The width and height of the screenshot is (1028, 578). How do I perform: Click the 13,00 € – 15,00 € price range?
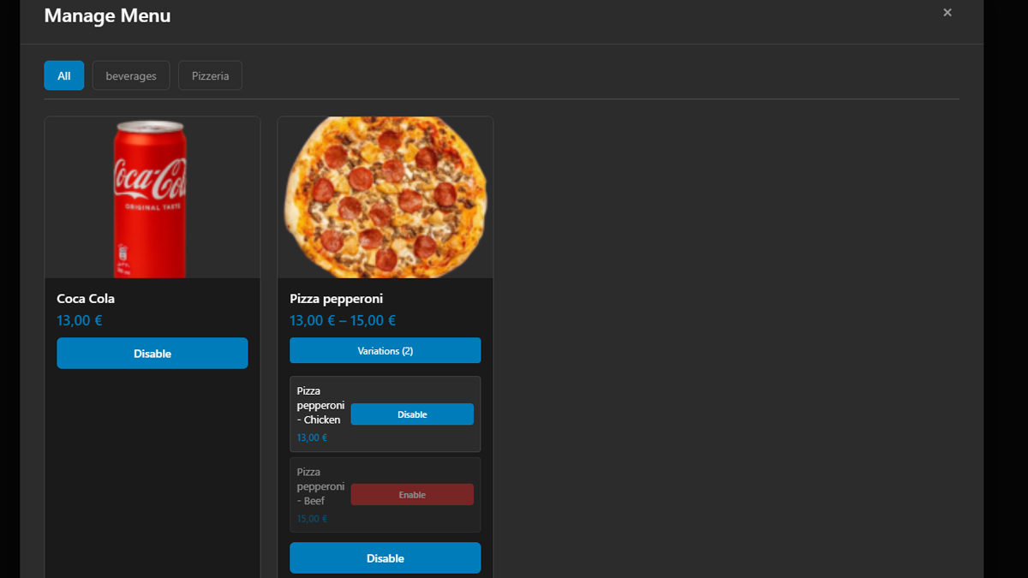pos(343,321)
